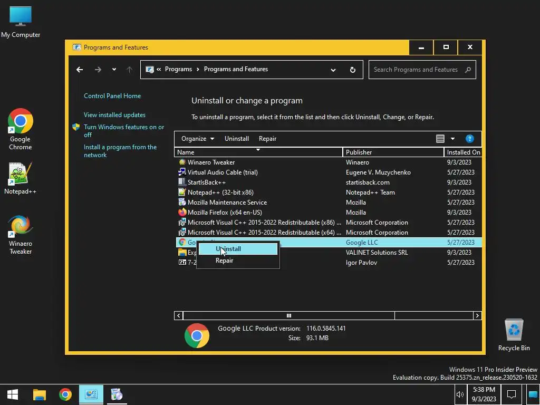The width and height of the screenshot is (540, 405).
Task: Click the Firefox icon in the list
Action: [x=182, y=212]
